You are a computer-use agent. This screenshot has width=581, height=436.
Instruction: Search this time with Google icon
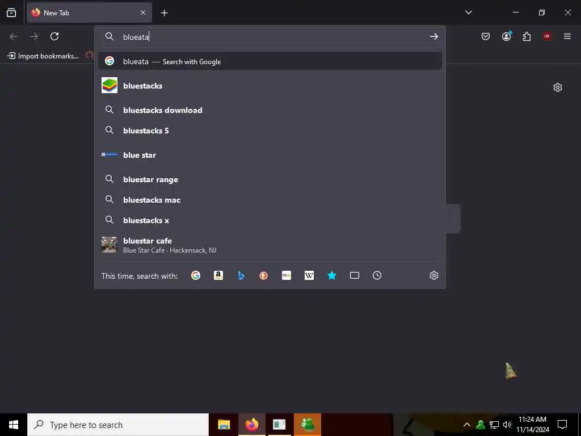196,275
